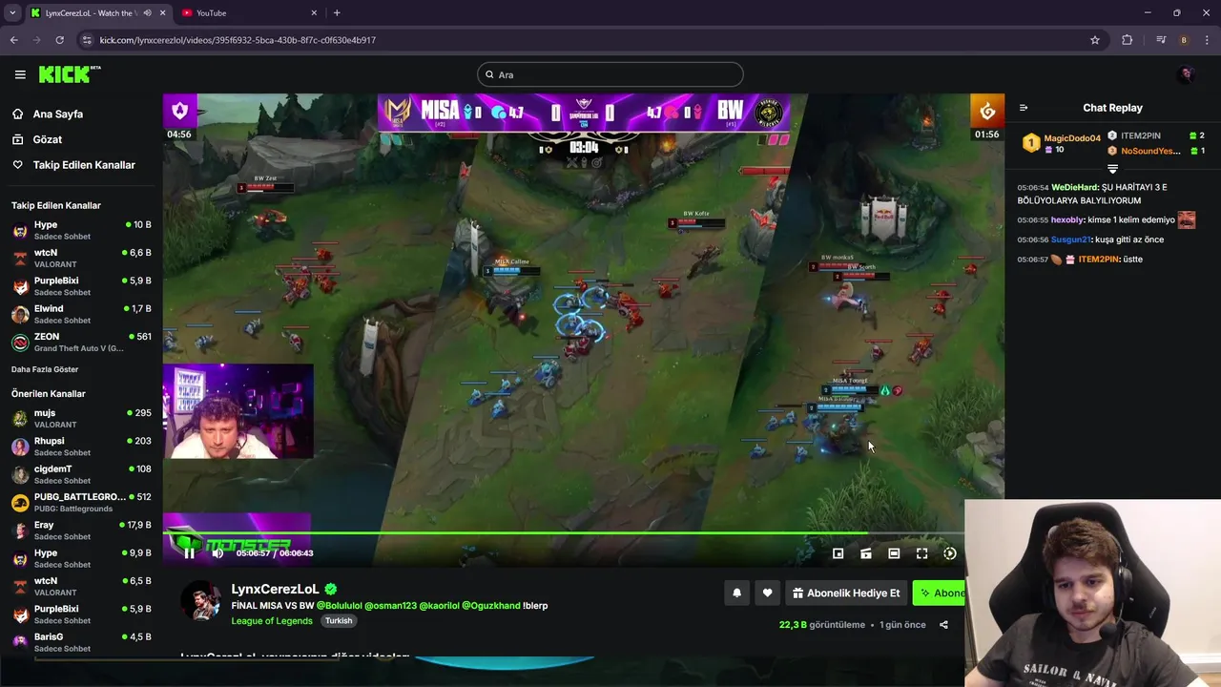Expand the chat leaderboard with the chevron
Viewport: 1221px width, 687px height.
[1112, 169]
